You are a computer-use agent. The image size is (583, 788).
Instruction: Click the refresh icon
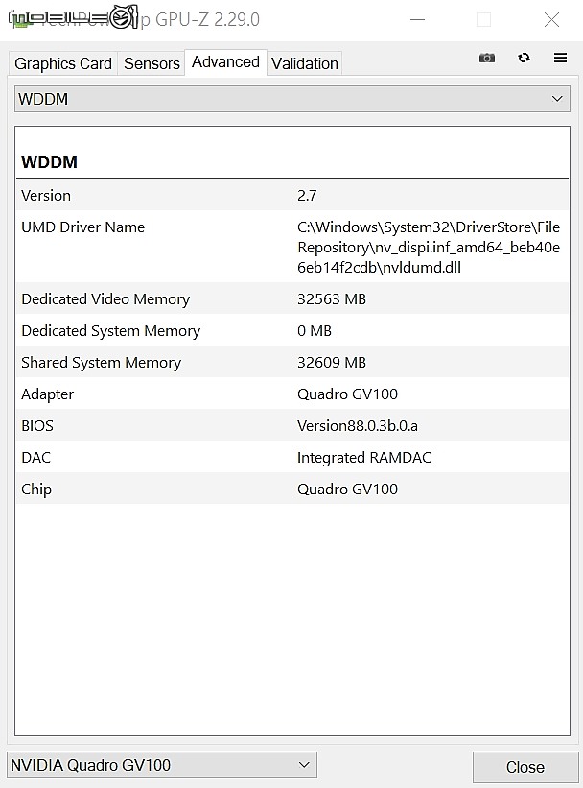(x=524, y=58)
